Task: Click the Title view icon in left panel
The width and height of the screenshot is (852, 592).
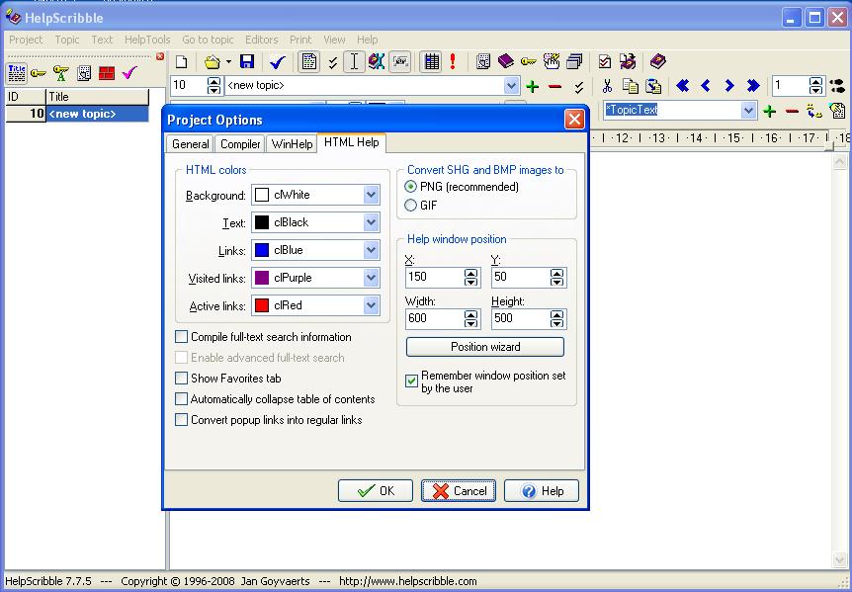Action: [16, 73]
